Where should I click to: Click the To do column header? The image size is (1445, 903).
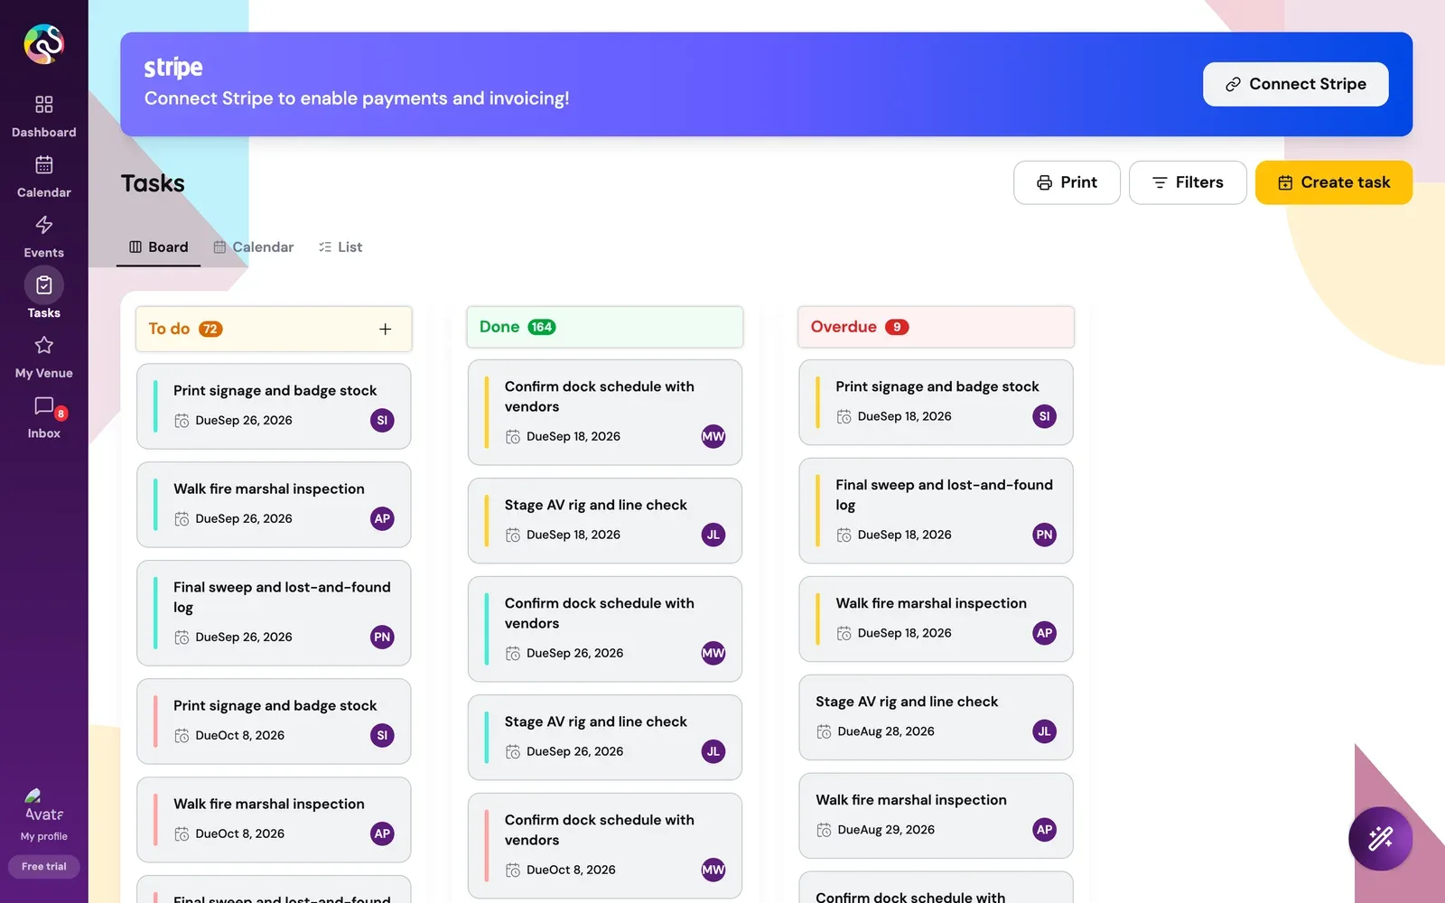tap(274, 329)
